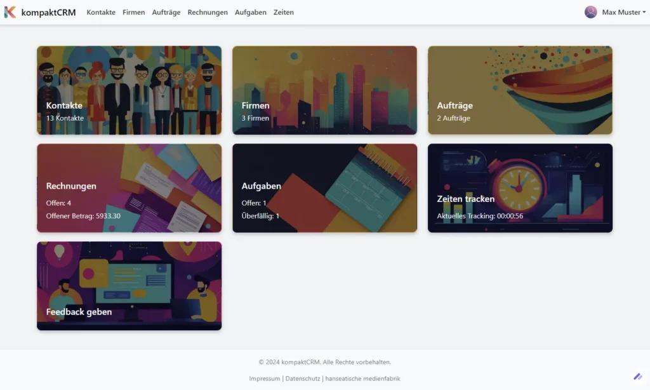The height and width of the screenshot is (390, 650).
Task: Open Rechnungen from the navbar
Action: tap(208, 13)
